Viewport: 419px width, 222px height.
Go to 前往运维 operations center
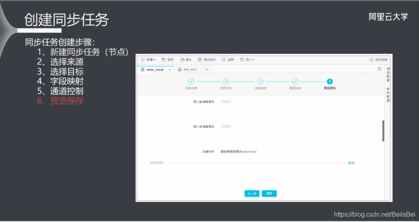[379, 60]
